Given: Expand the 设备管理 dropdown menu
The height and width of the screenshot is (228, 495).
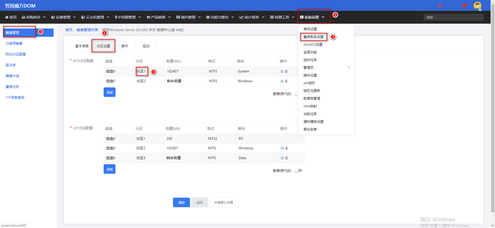Looking at the screenshot, I should pyautogui.click(x=63, y=17).
